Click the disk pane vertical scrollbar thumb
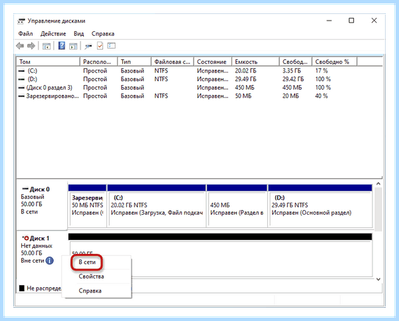The image size is (399, 321). click(378, 209)
